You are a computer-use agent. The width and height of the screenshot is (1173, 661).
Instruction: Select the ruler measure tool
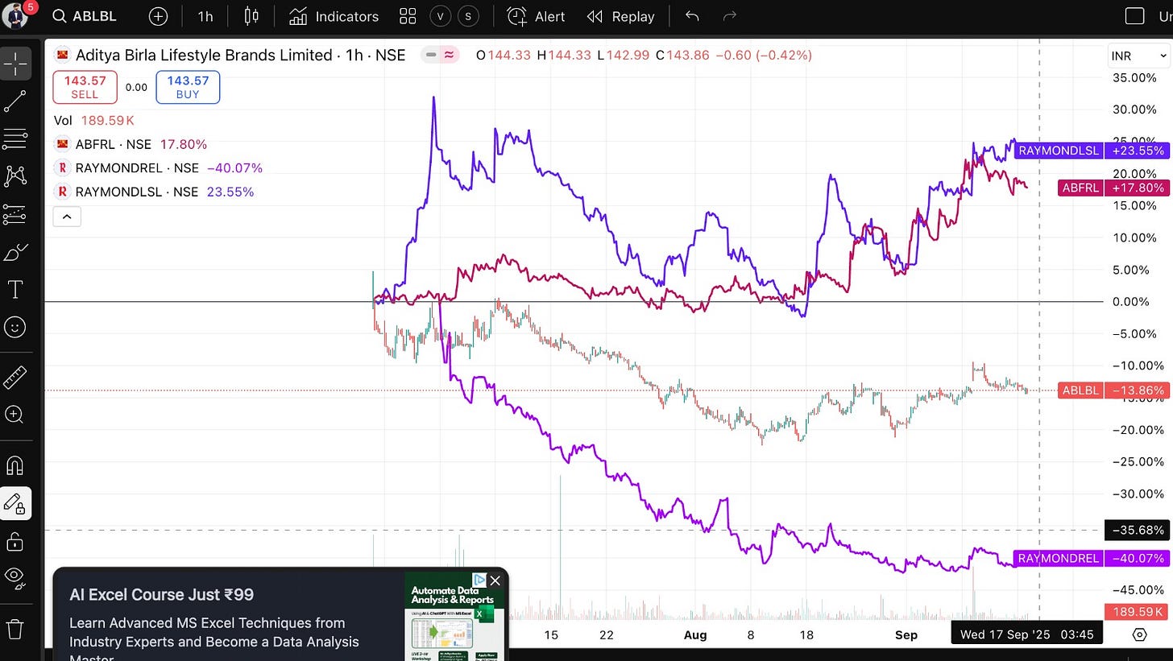coord(15,376)
